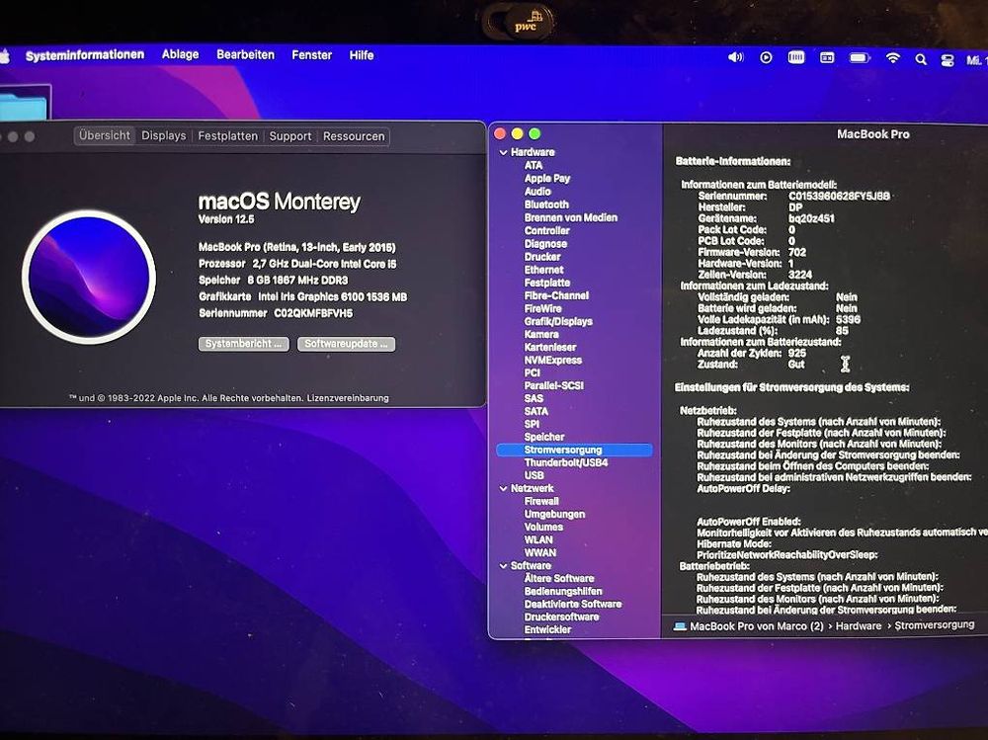Select FireWire in the sidebar
Image resolution: width=988 pixels, height=740 pixels.
[542, 308]
